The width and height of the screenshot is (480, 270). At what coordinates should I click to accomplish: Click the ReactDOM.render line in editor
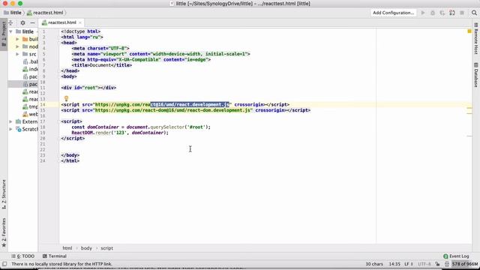(120, 133)
